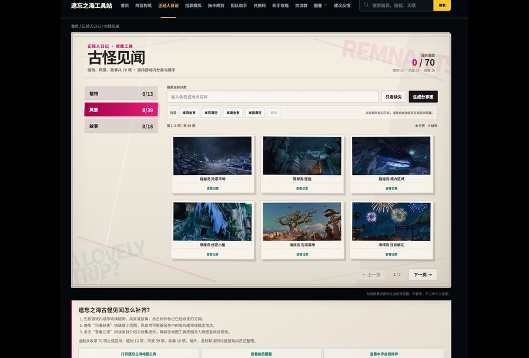Toggle the 只看缺失 filter
The width and height of the screenshot is (529, 358).
pos(394,97)
